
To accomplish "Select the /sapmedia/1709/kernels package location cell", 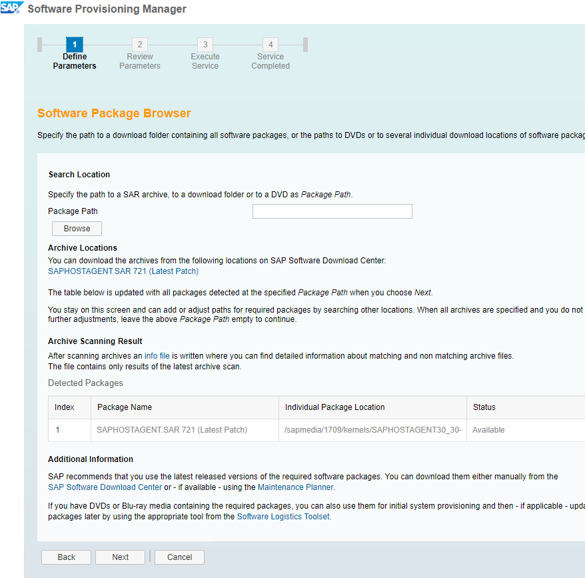I will coord(372,430).
